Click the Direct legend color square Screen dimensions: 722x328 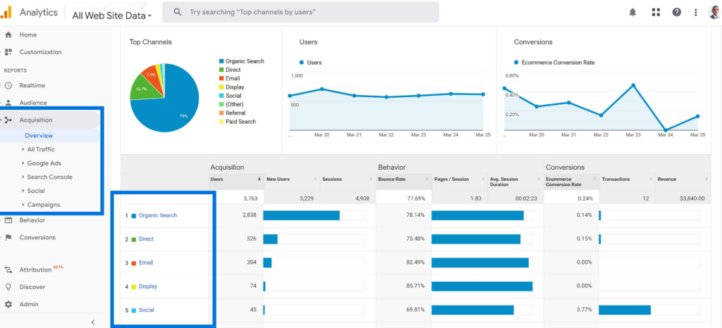[x=221, y=70]
